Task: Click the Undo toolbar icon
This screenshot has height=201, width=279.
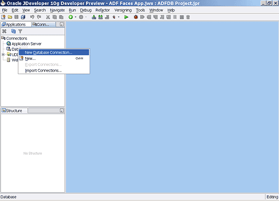Action: click(32, 17)
